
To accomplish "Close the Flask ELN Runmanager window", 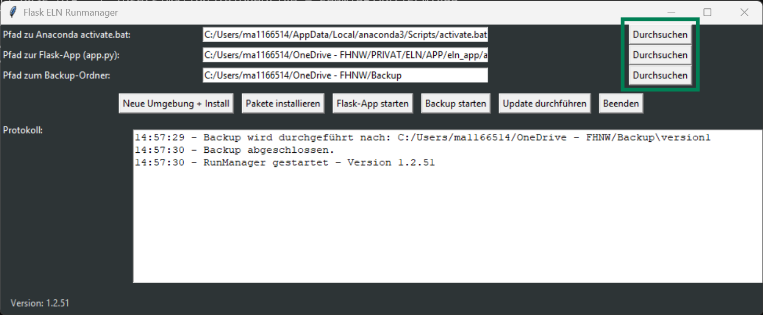I will (x=744, y=13).
